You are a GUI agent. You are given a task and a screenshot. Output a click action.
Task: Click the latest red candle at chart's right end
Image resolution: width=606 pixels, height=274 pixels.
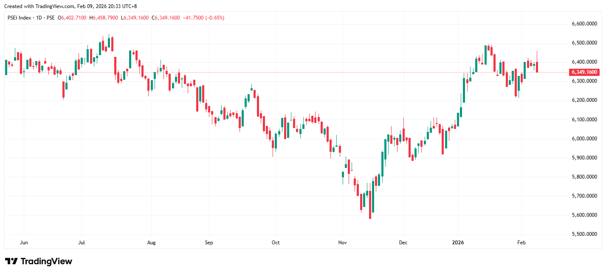pyautogui.click(x=537, y=67)
